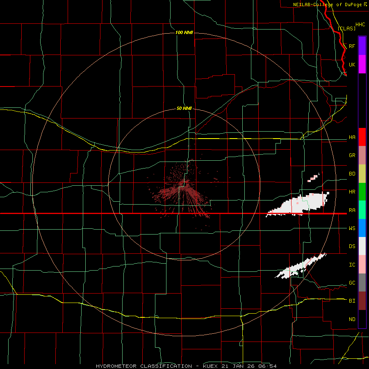
Task: Click the 100 NMI range ring label
Action: [184, 32]
